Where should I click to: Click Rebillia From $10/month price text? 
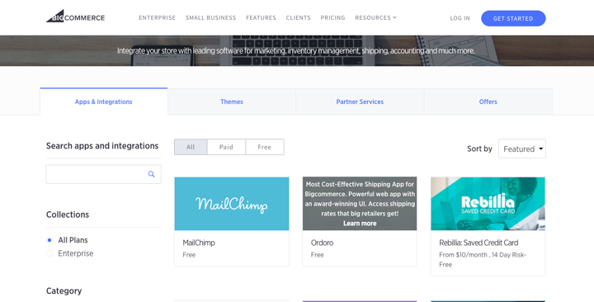coord(483,260)
